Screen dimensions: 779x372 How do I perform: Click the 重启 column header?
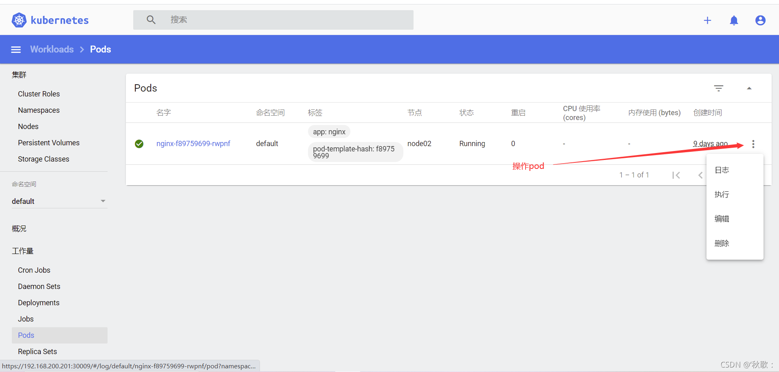coord(518,113)
